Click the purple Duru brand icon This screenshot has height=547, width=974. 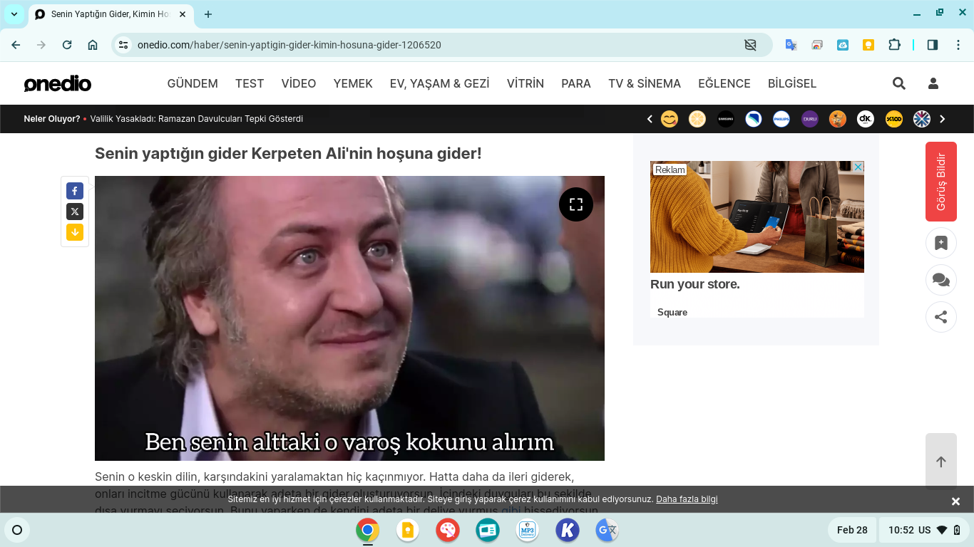click(810, 119)
